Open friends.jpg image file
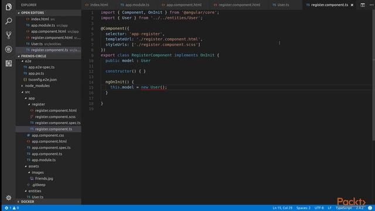The width and height of the screenshot is (375, 211). (x=44, y=178)
